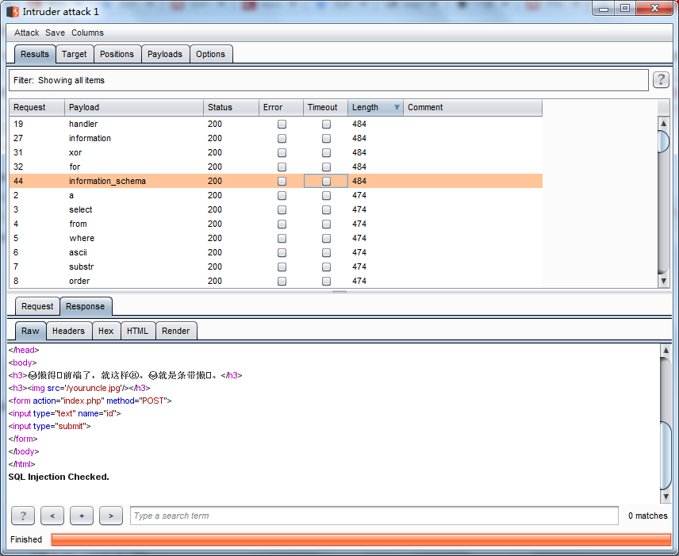Click the previous match arrow button
Screen dimensions: 679x556
[52, 516]
